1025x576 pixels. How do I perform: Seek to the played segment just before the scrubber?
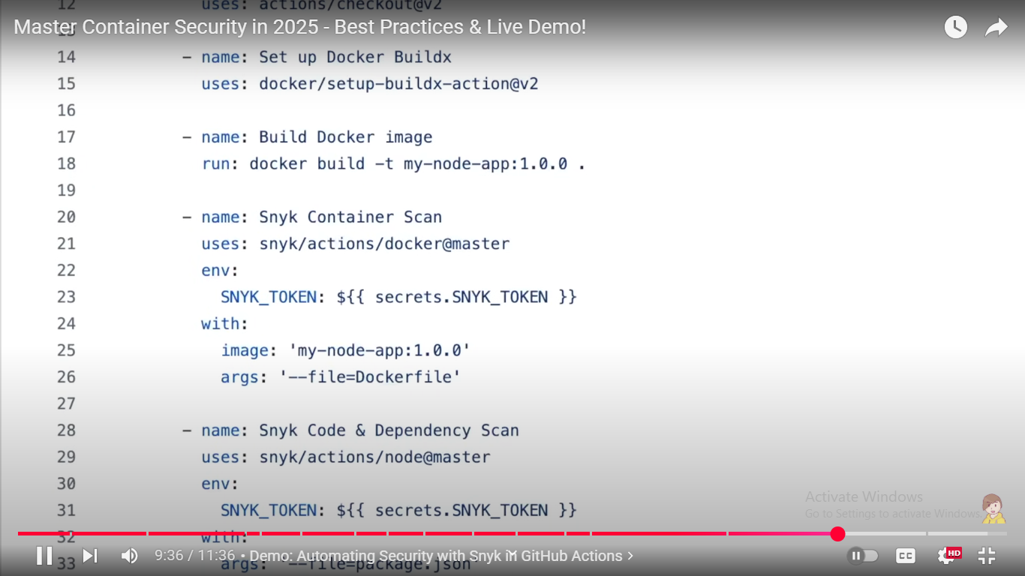[x=780, y=534]
